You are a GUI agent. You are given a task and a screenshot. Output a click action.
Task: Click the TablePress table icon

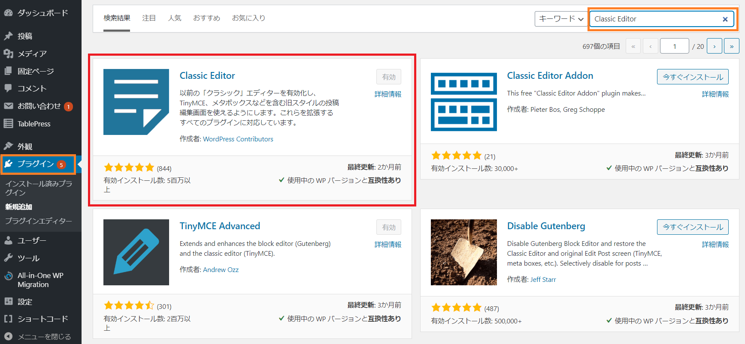coord(8,124)
